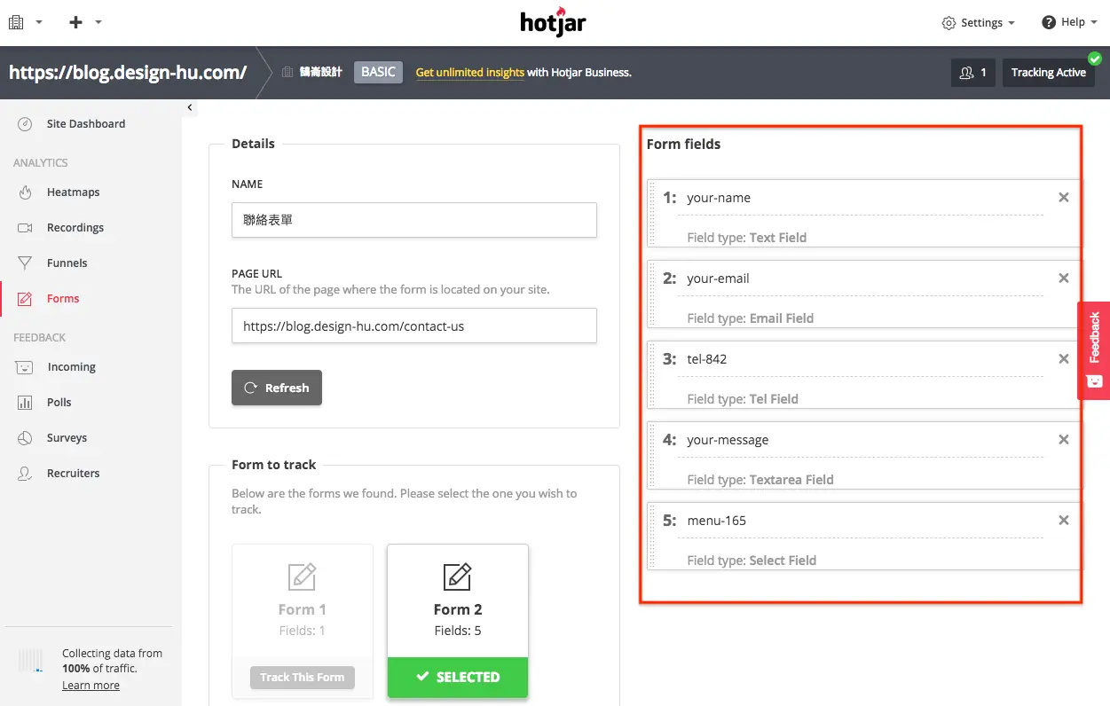Remove the your-name field
Screen dimensions: 1110x706
tap(1064, 198)
